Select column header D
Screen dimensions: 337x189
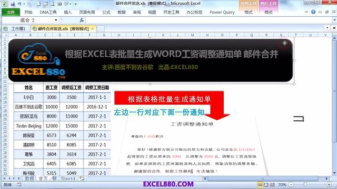click(60, 35)
